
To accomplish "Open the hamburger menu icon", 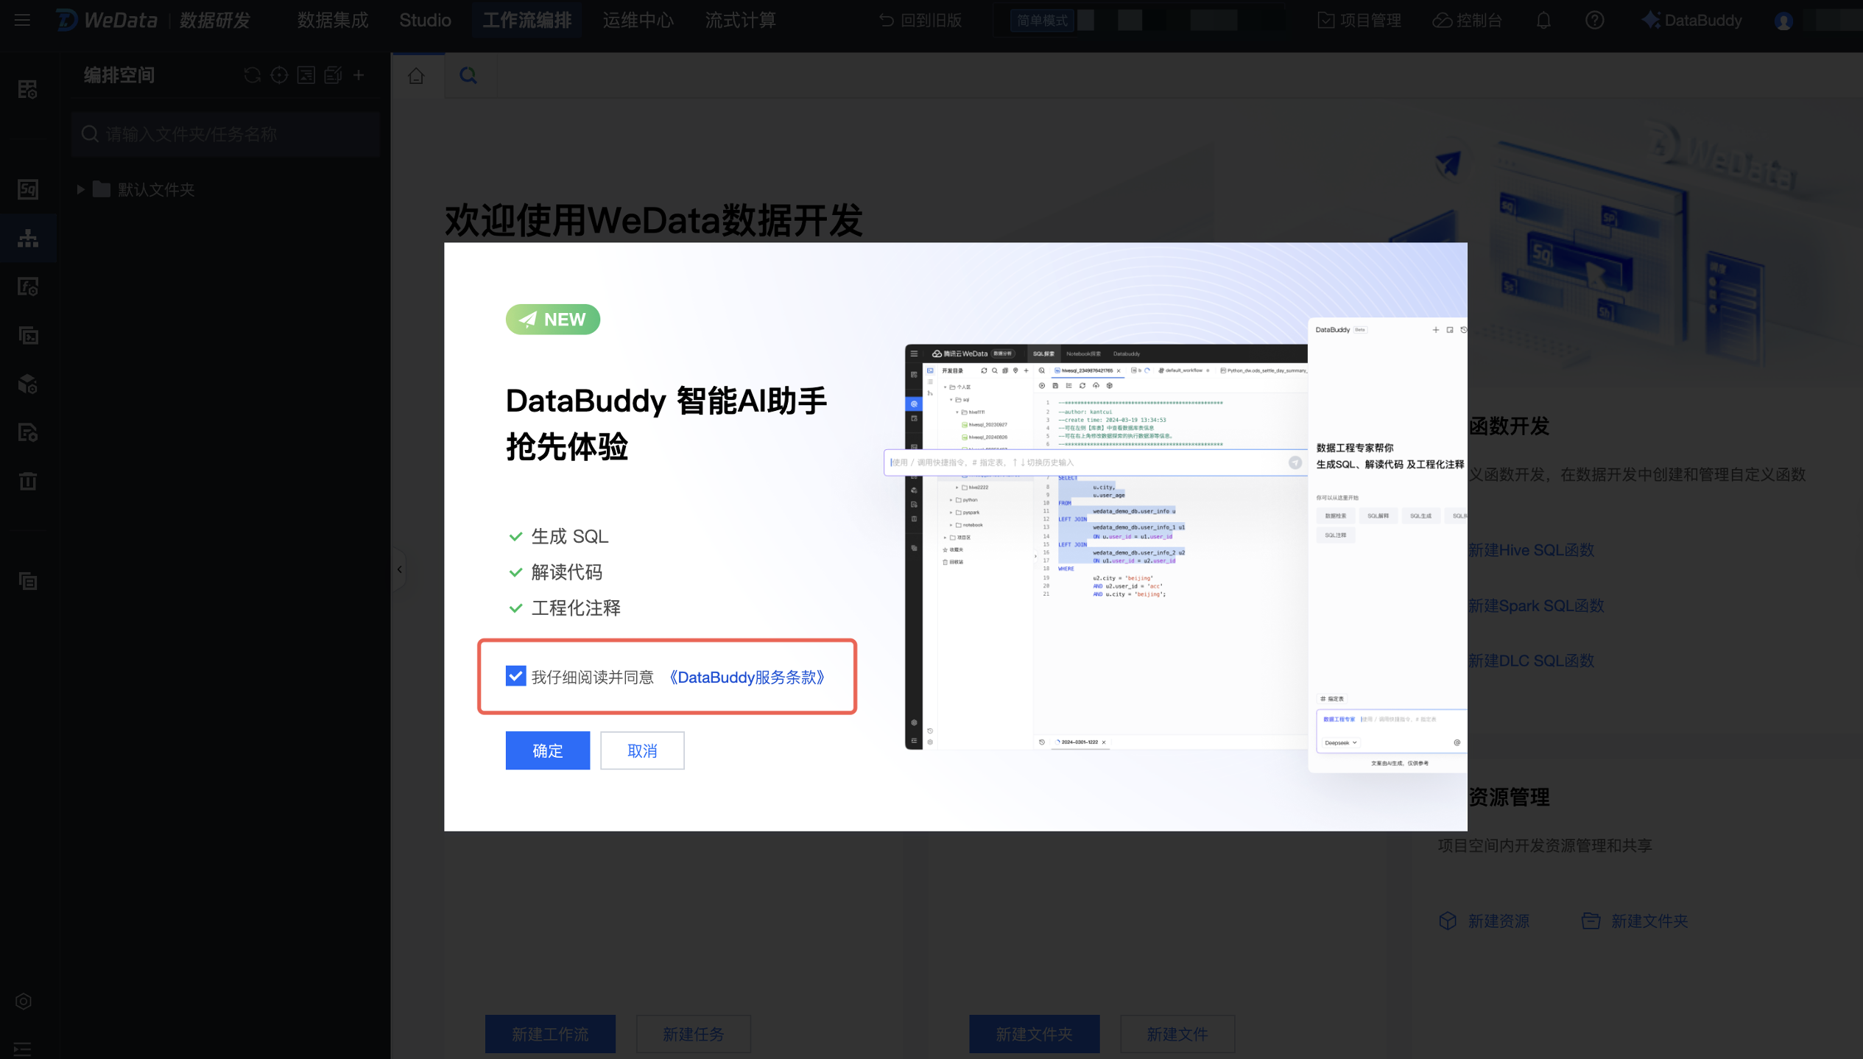I will coord(22,20).
